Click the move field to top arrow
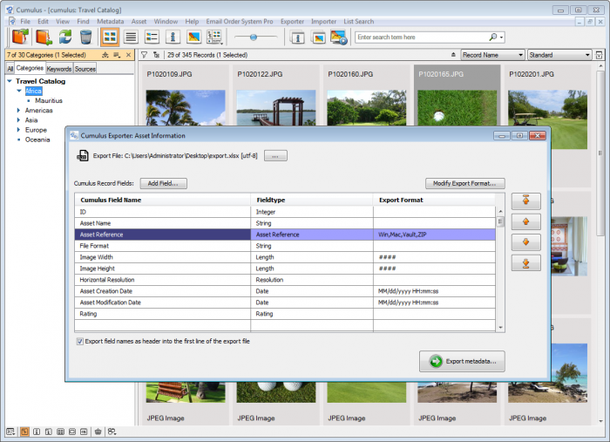The image size is (610, 442). [525, 201]
